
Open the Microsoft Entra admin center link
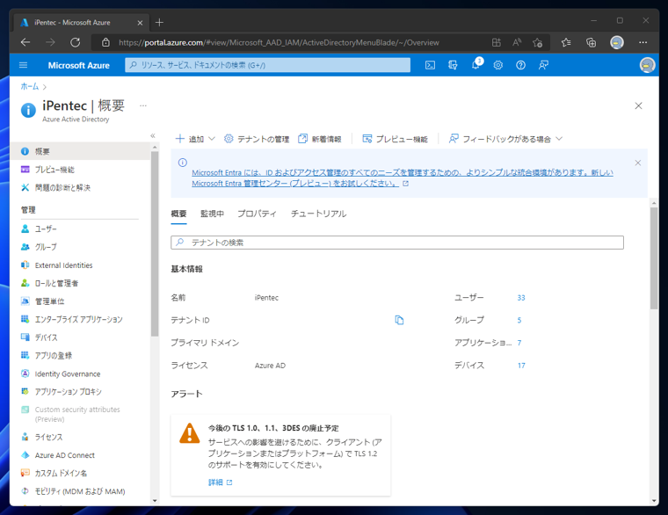click(403, 178)
